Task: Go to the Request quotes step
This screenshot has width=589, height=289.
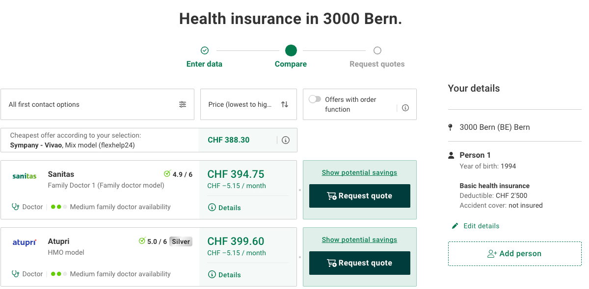Action: point(377,50)
